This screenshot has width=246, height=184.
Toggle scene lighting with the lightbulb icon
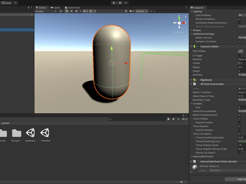(66, 11)
